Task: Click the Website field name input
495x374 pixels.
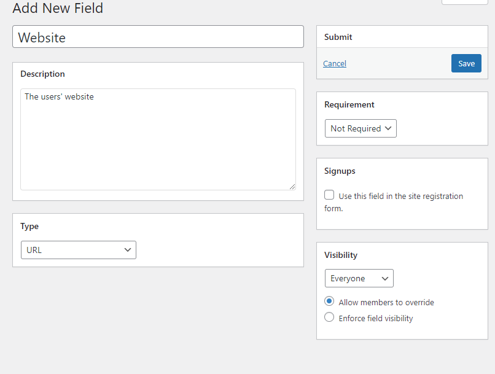Action: click(x=158, y=37)
